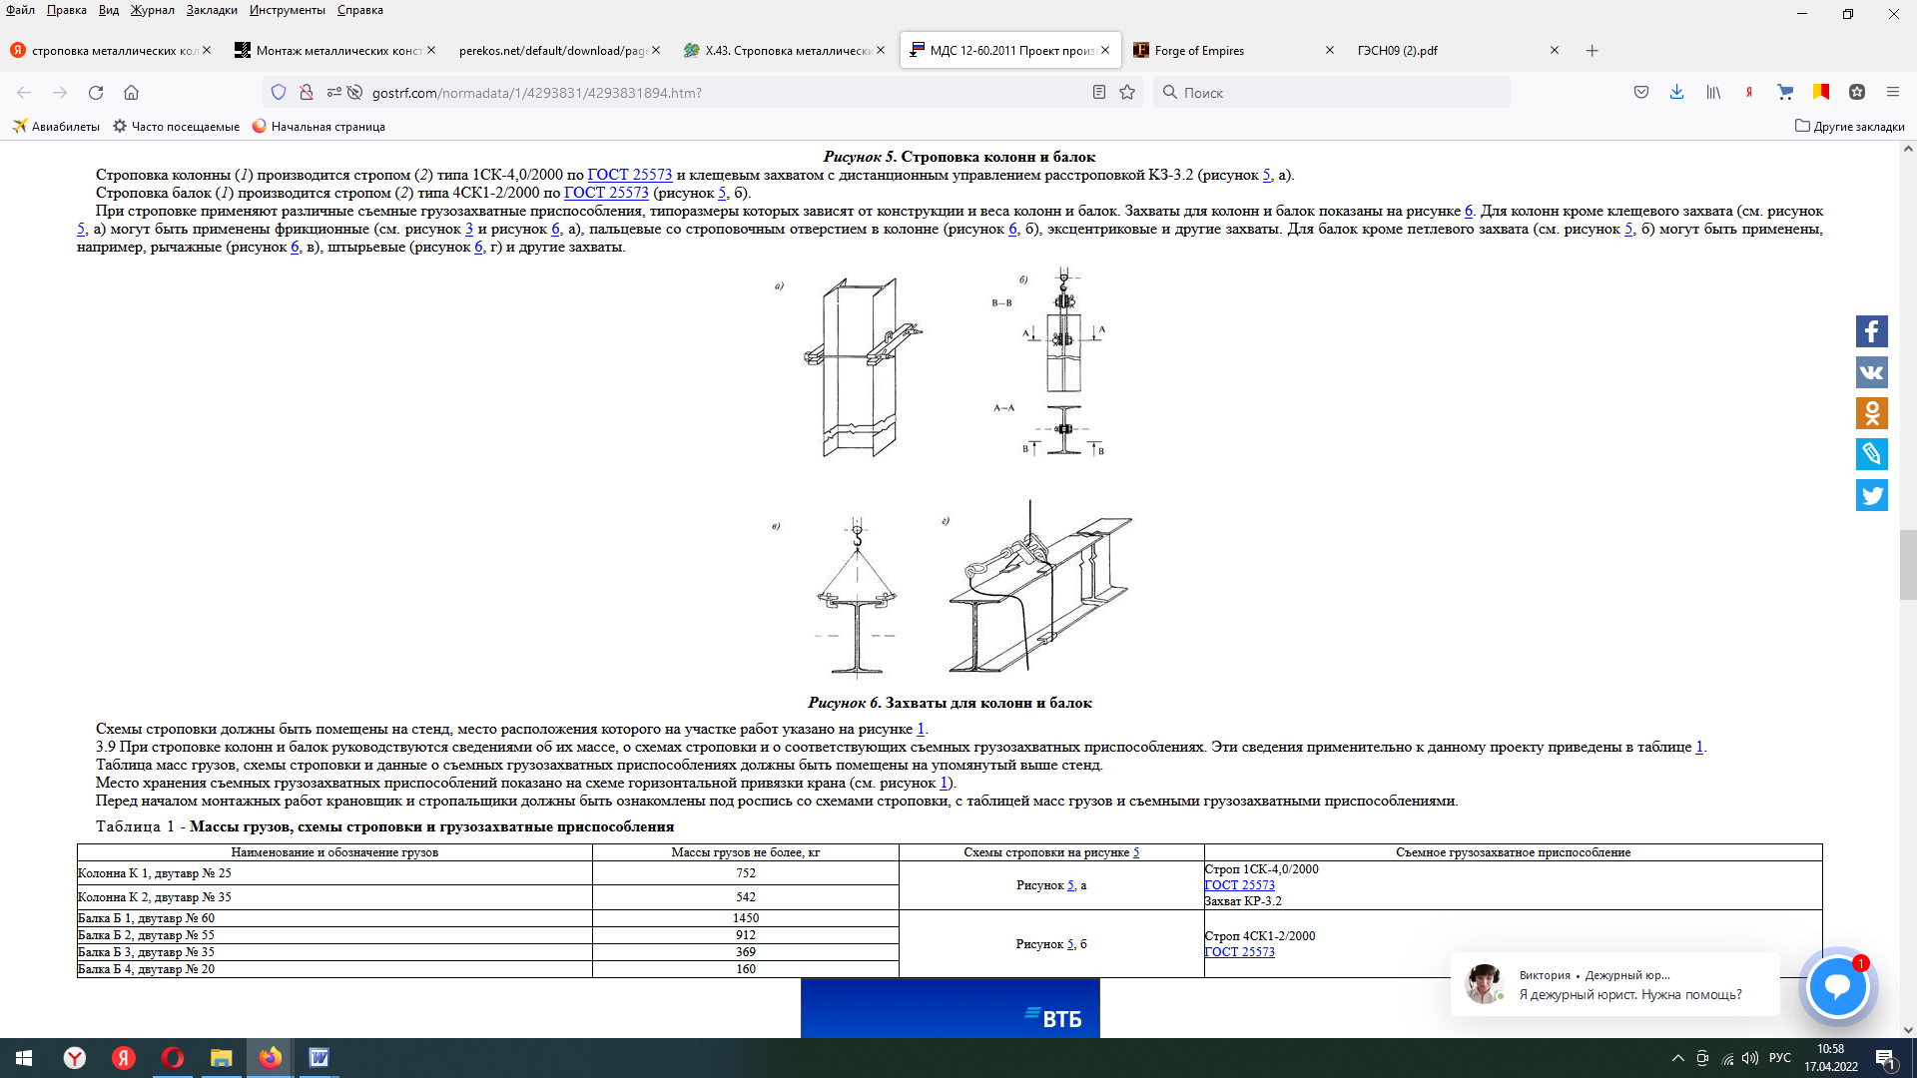This screenshot has height=1078, width=1917.
Task: Show hidden system tray icons
Action: pyautogui.click(x=1678, y=1058)
